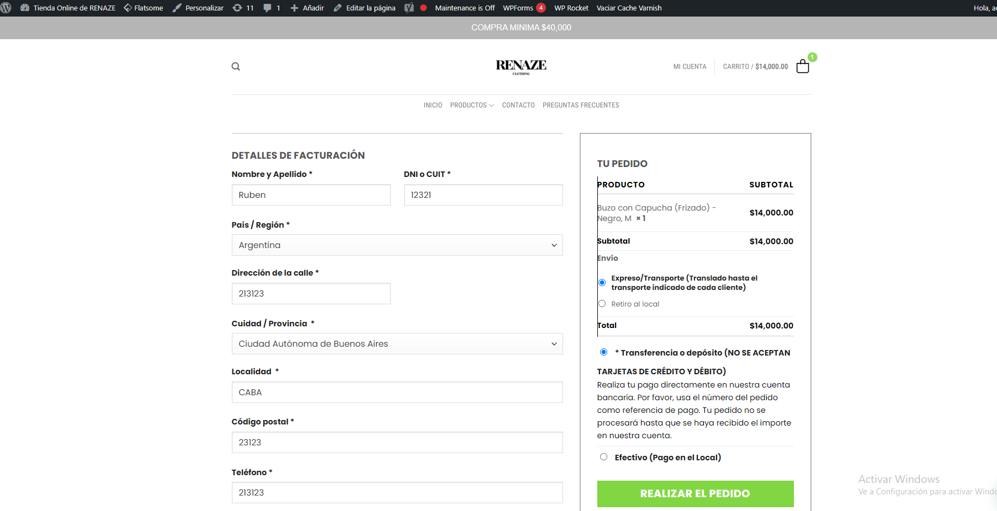View comments via the speech bubble icon
The width and height of the screenshot is (997, 511).
[268, 8]
